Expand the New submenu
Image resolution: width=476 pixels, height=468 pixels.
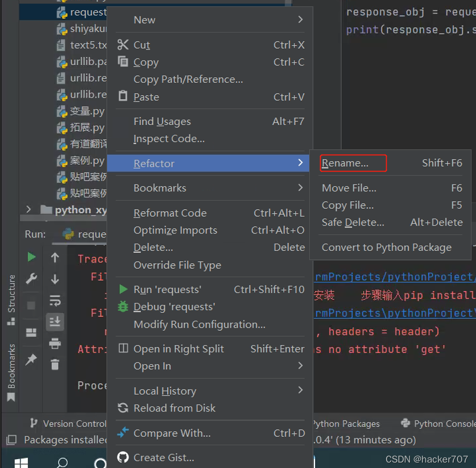pyautogui.click(x=210, y=20)
